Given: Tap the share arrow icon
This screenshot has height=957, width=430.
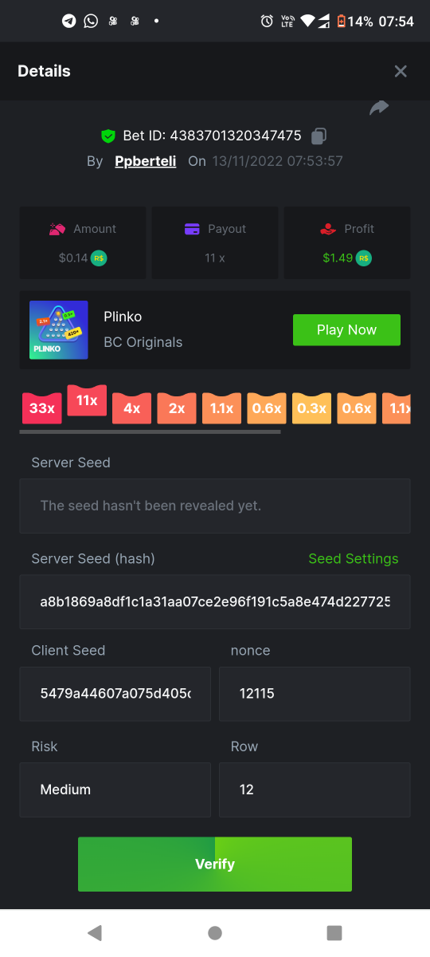Looking at the screenshot, I should (379, 108).
